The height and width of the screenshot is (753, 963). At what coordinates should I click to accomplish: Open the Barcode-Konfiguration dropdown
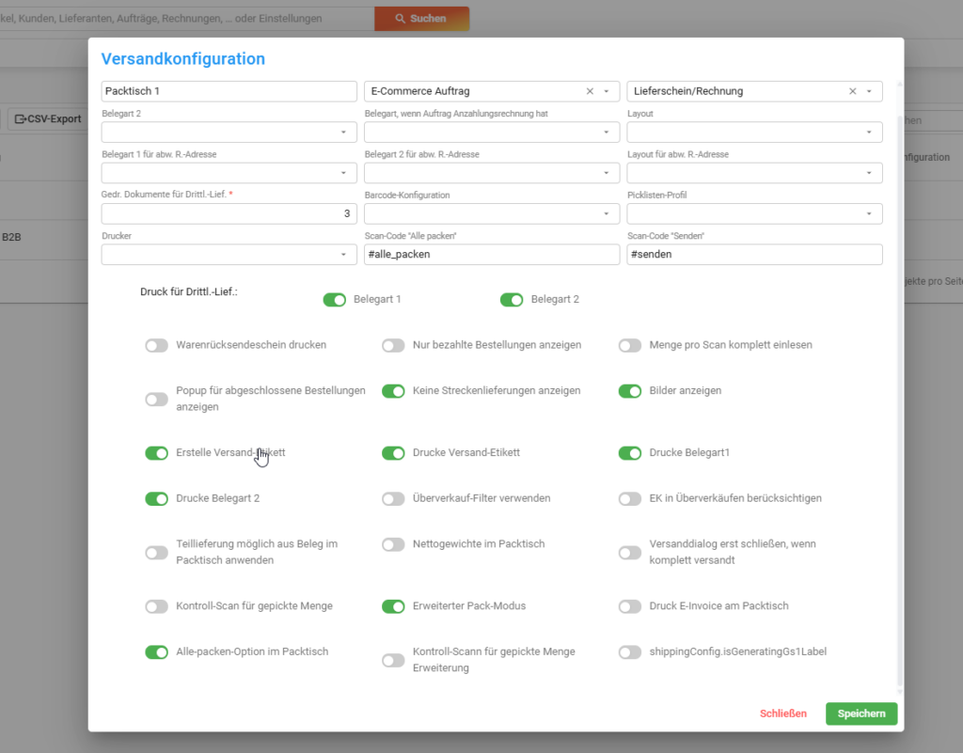[x=492, y=213]
